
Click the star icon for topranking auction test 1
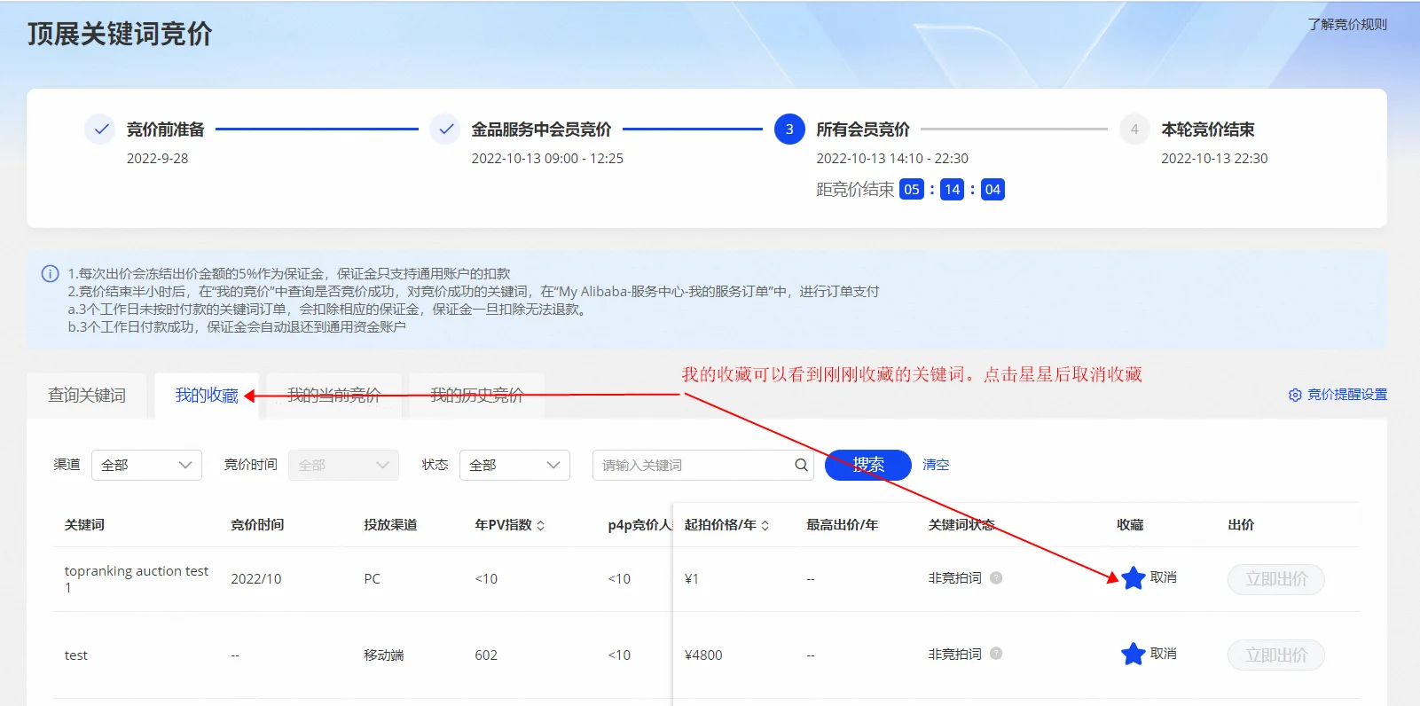tap(1133, 578)
